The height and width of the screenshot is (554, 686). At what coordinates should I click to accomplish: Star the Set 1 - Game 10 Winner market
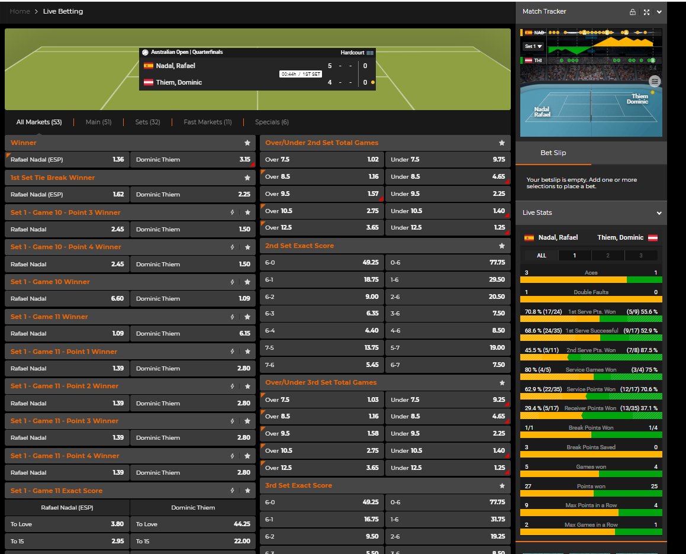coord(247,282)
